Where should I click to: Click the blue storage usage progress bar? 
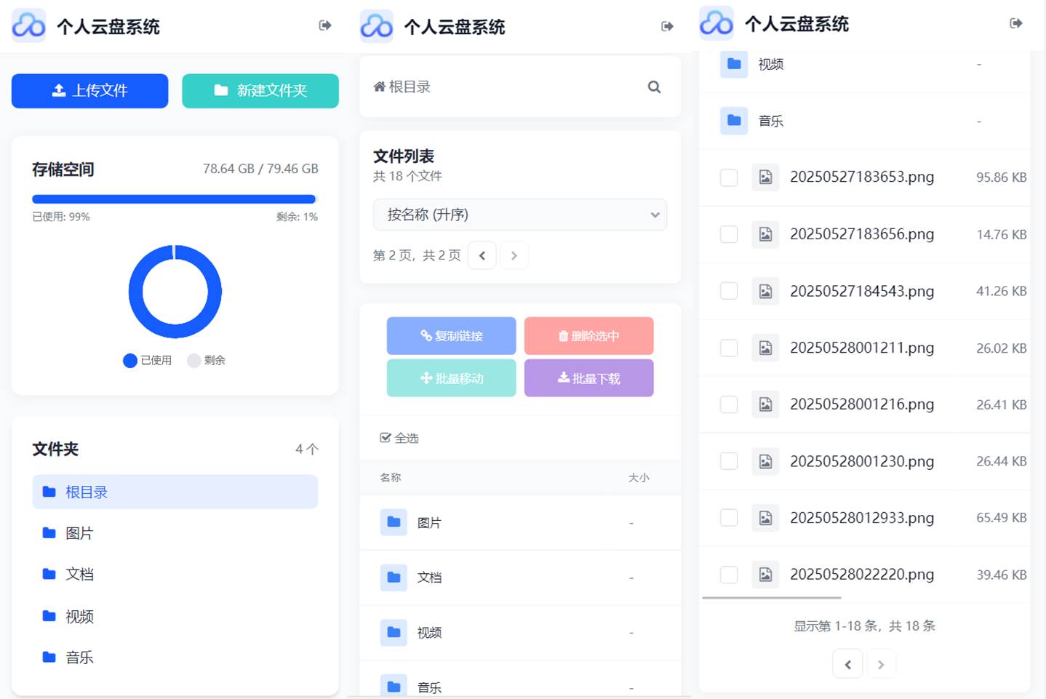click(x=175, y=199)
